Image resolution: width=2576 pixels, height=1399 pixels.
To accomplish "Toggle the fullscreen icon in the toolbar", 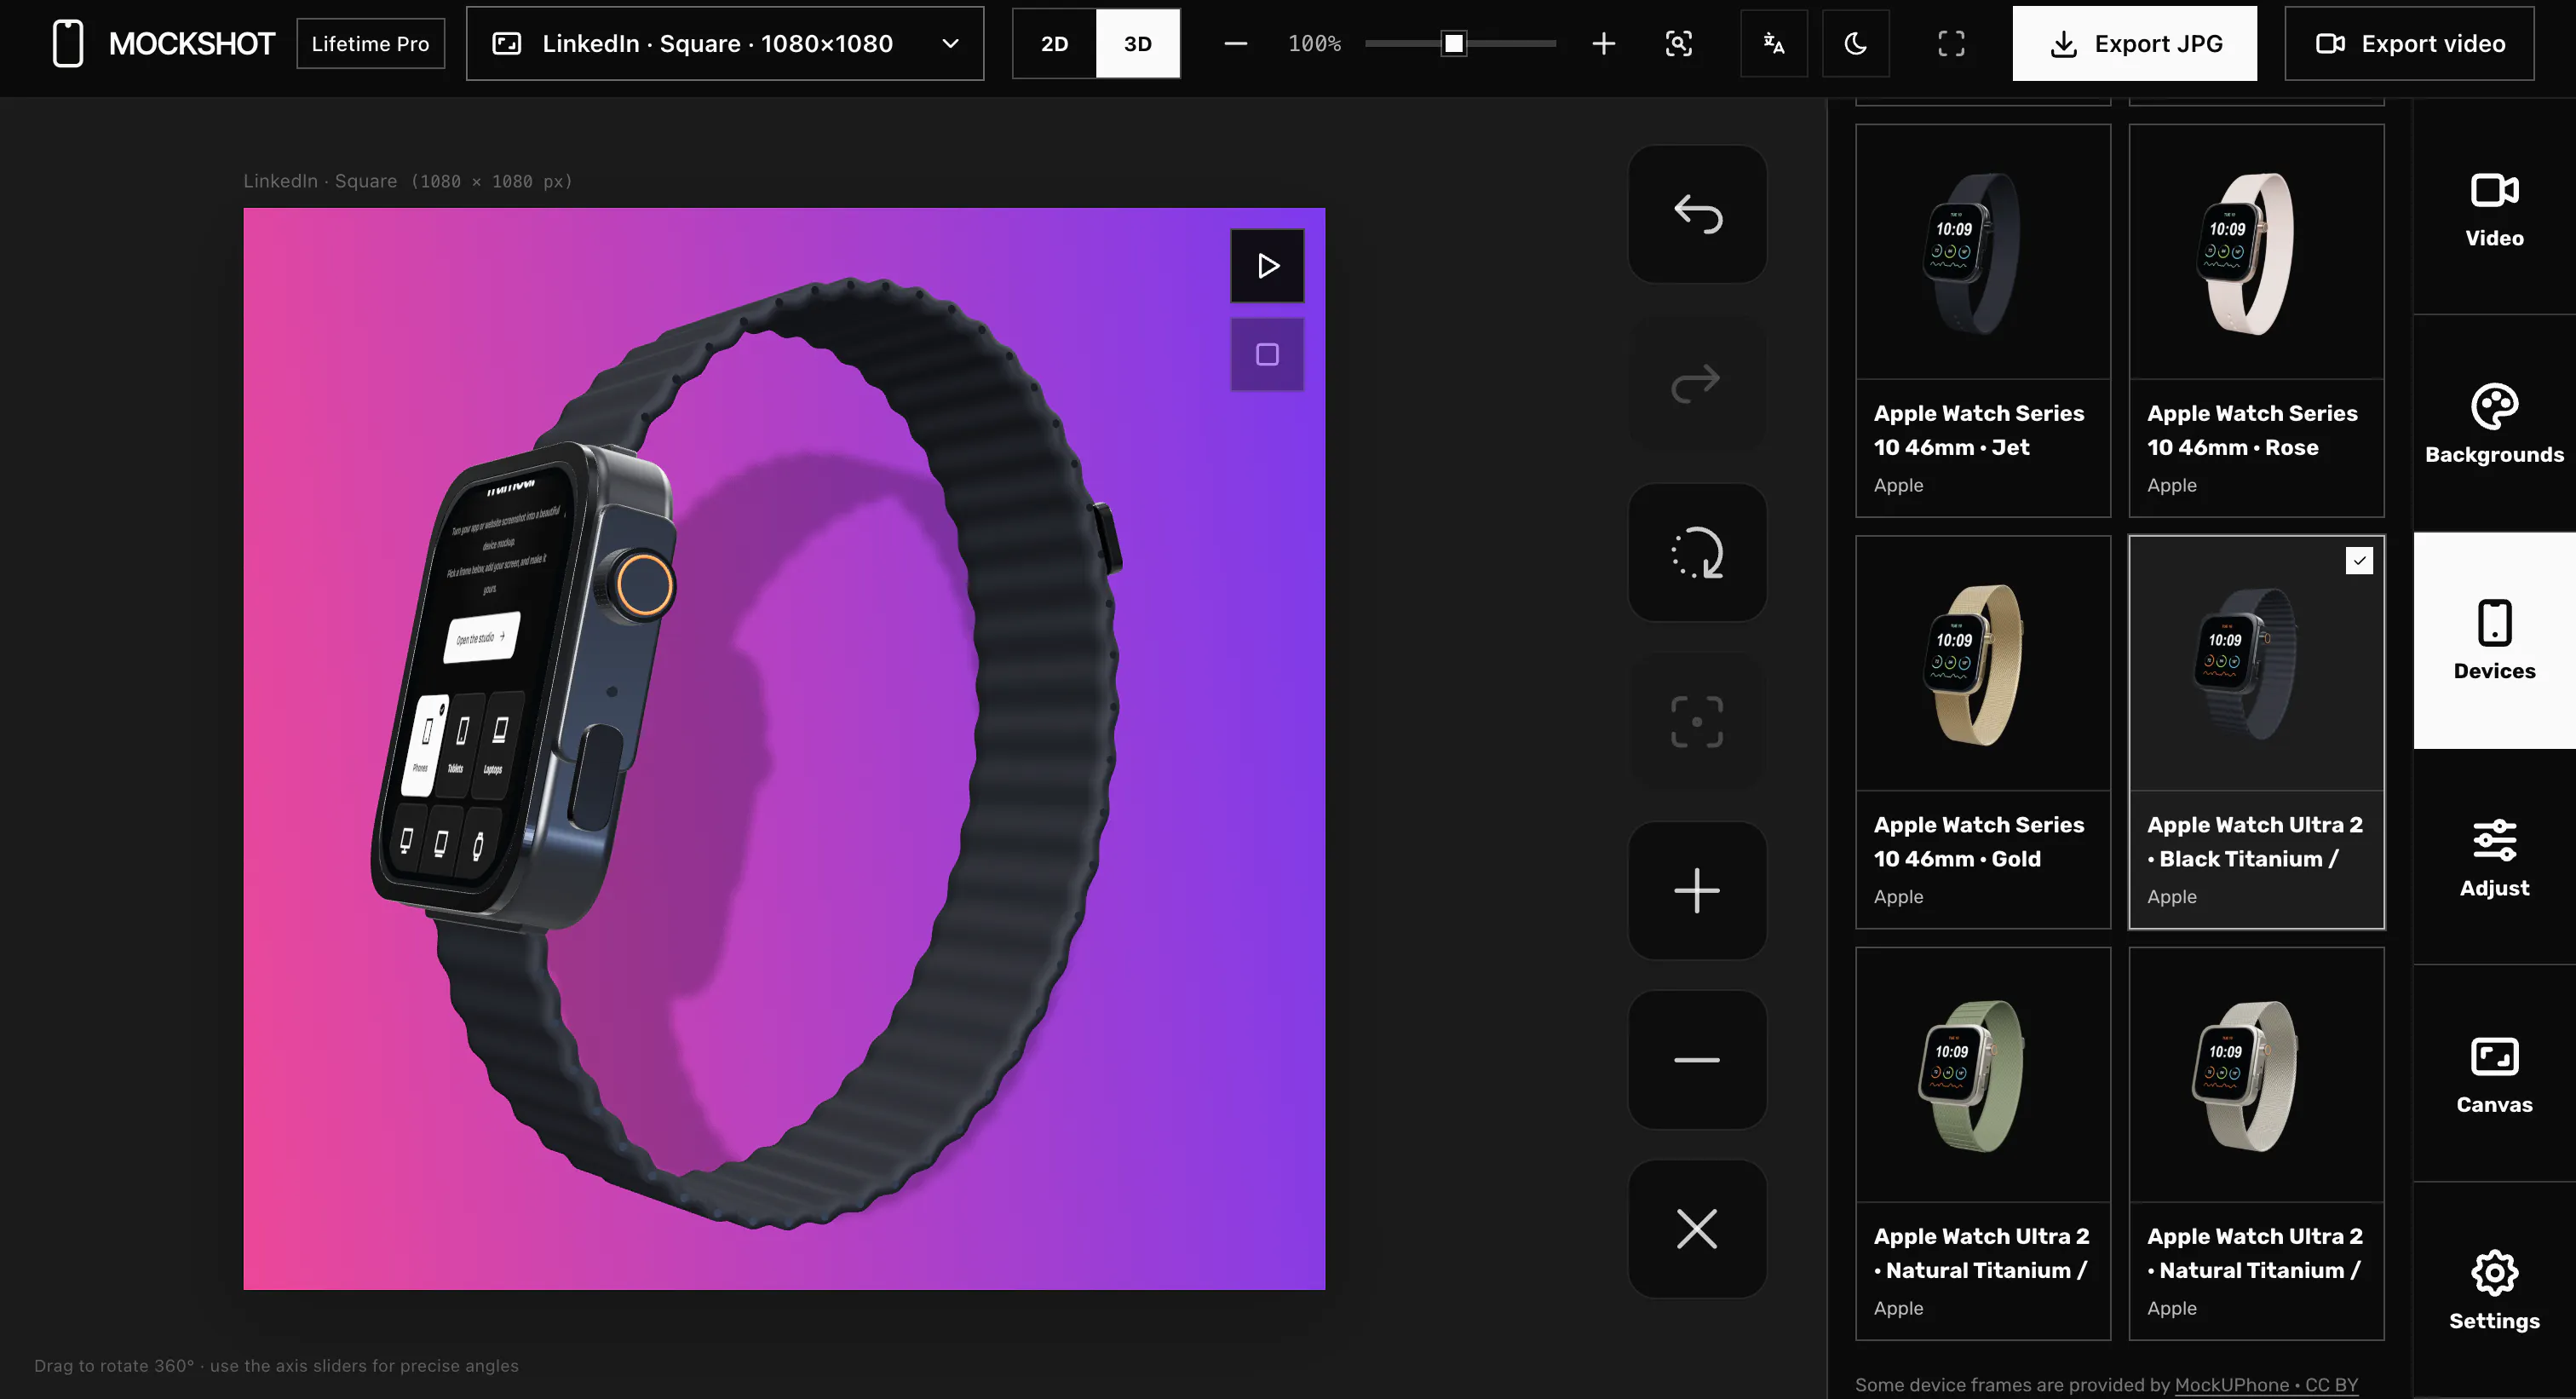I will click(1951, 43).
